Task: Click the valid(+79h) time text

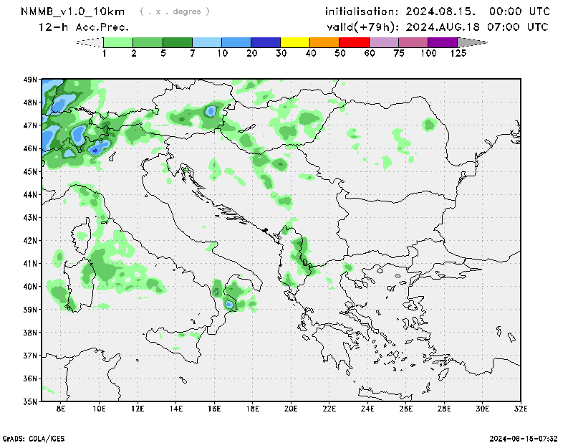Action: click(x=438, y=27)
